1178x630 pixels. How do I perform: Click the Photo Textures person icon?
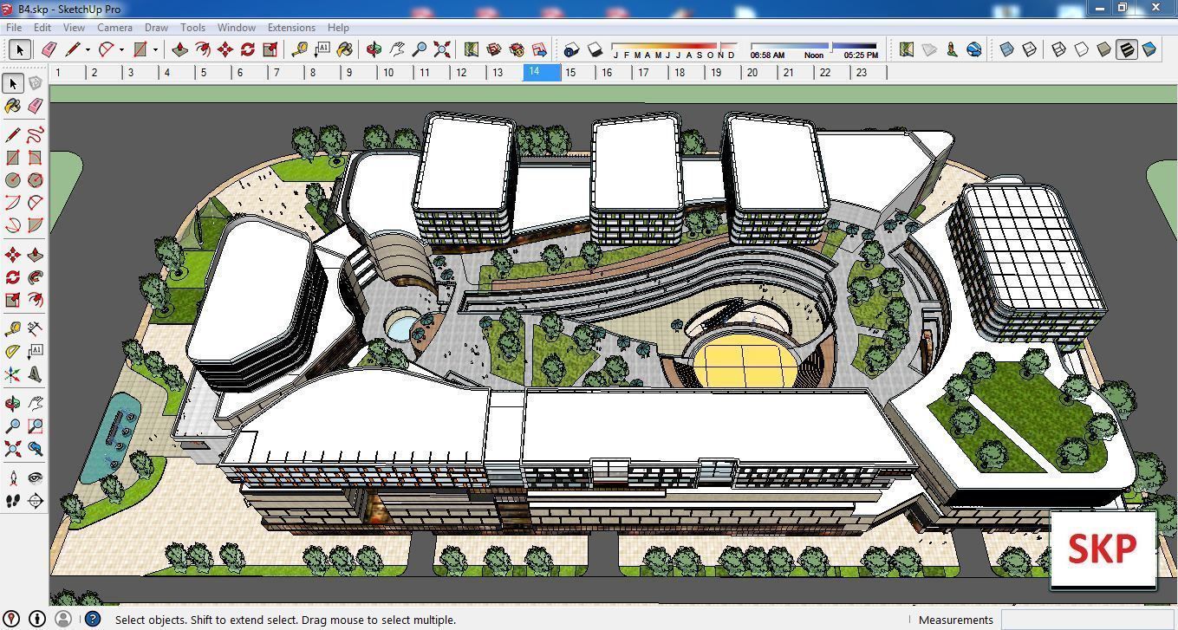pos(952,49)
